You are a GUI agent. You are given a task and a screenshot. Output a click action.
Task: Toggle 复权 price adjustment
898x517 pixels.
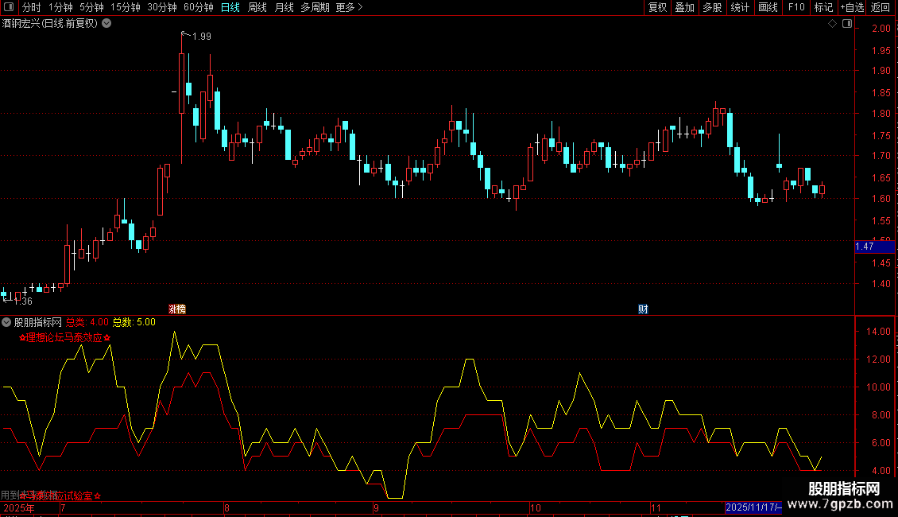(657, 7)
